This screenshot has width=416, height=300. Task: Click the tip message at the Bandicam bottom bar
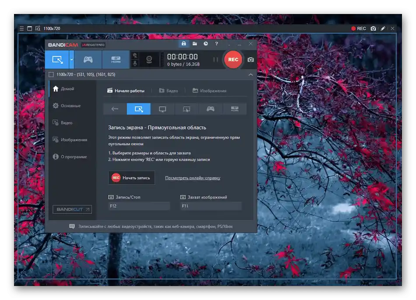151,227
